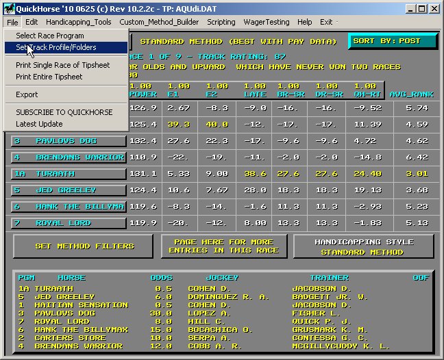Click JED GREELEY QH-RT value 19.13
This screenshot has width=444, height=360.
(368, 190)
